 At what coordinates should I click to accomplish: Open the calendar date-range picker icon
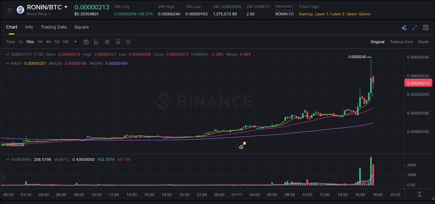click(x=86, y=42)
